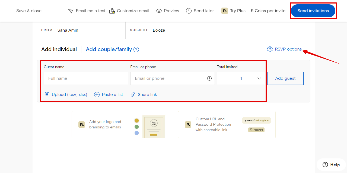The image size is (347, 173).
Task: Click the blue color dot on branding card
Action: coord(137,133)
